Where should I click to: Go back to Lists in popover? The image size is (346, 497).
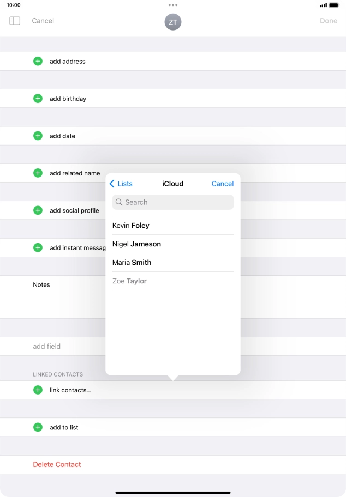click(x=121, y=184)
